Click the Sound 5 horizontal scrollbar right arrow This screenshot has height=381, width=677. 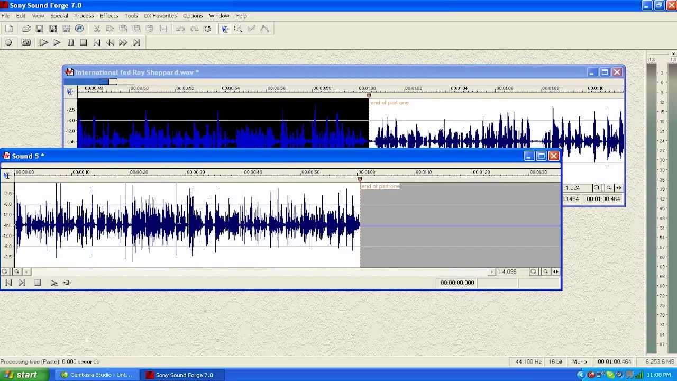(491, 271)
